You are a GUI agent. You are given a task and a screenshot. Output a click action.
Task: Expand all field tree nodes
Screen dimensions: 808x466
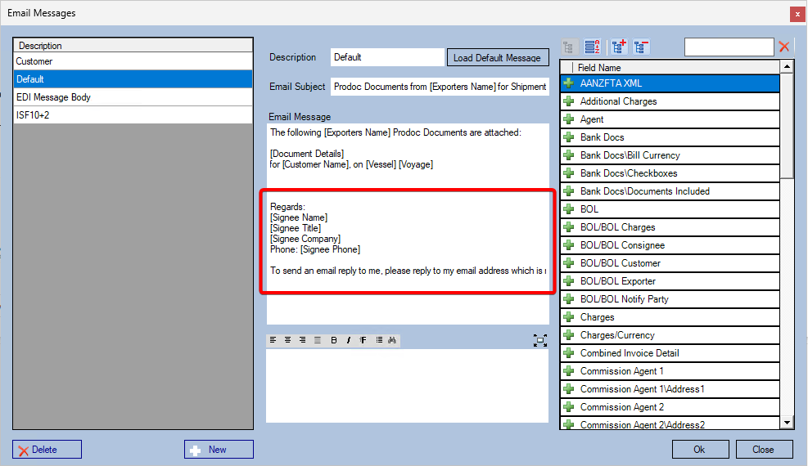click(x=618, y=47)
